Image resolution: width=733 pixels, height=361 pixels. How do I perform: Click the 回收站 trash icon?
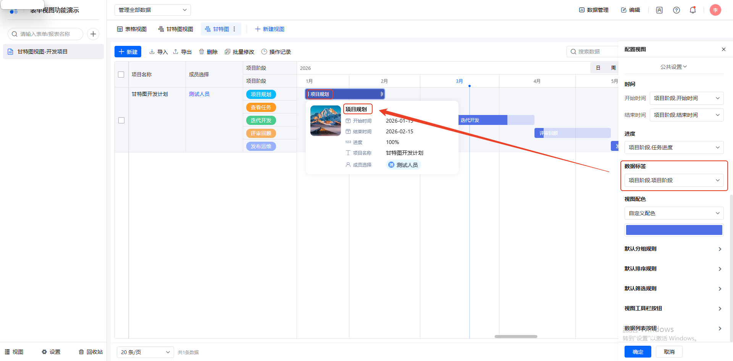tap(81, 352)
